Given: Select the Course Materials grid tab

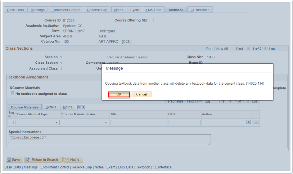Looking at the screenshot, I should 25,107.
